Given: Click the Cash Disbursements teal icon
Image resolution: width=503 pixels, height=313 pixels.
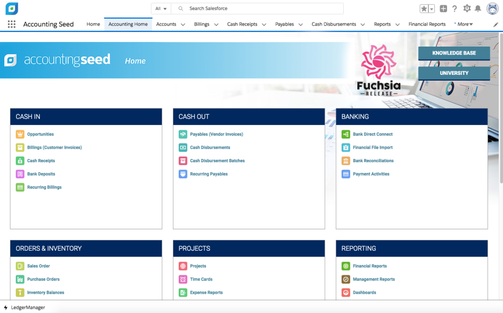Looking at the screenshot, I should [x=183, y=148].
